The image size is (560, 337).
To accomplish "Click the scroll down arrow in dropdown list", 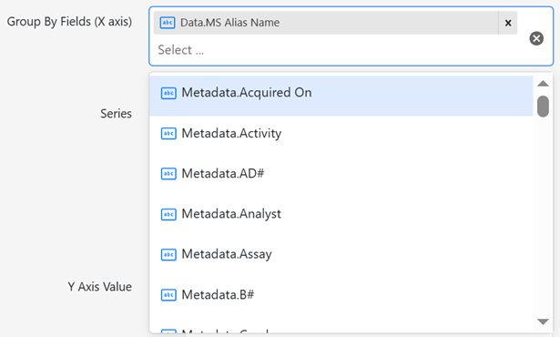I will [x=543, y=322].
